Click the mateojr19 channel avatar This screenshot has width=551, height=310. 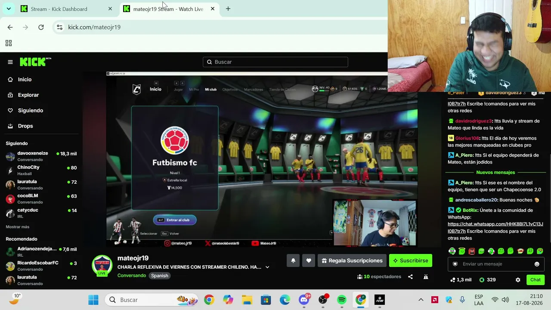point(102,266)
